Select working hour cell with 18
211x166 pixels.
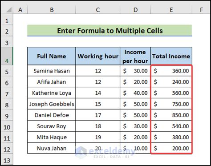click(x=98, y=126)
